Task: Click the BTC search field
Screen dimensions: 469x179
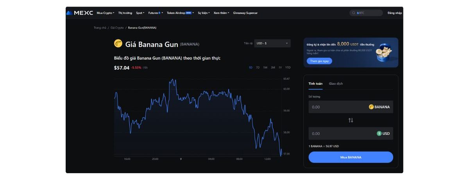Action: pyautogui.click(x=366, y=13)
